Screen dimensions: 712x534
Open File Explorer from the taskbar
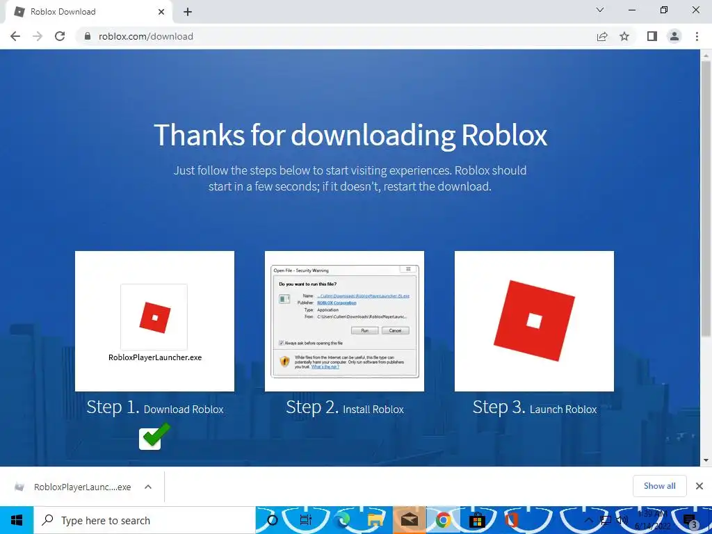[375, 520]
